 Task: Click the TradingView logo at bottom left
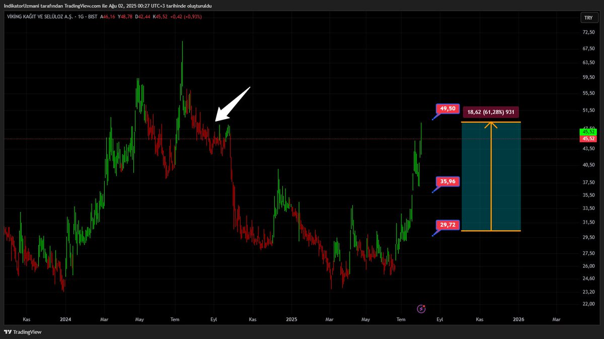pos(23,332)
